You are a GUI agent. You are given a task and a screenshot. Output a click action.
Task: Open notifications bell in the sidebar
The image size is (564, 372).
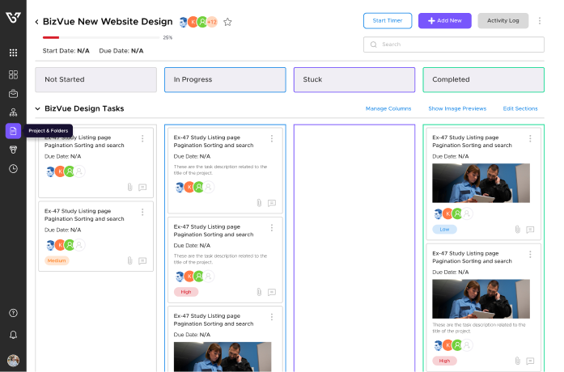(13, 335)
